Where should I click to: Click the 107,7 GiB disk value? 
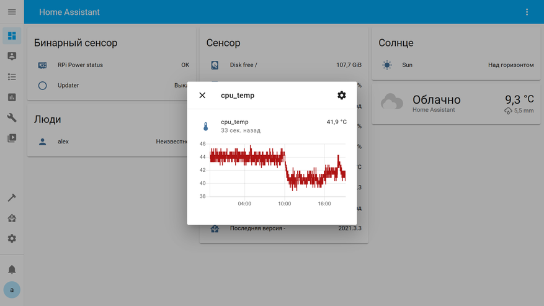pyautogui.click(x=349, y=65)
